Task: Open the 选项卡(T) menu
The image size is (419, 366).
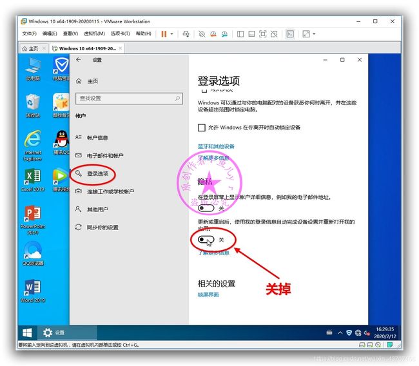Action: [x=121, y=34]
